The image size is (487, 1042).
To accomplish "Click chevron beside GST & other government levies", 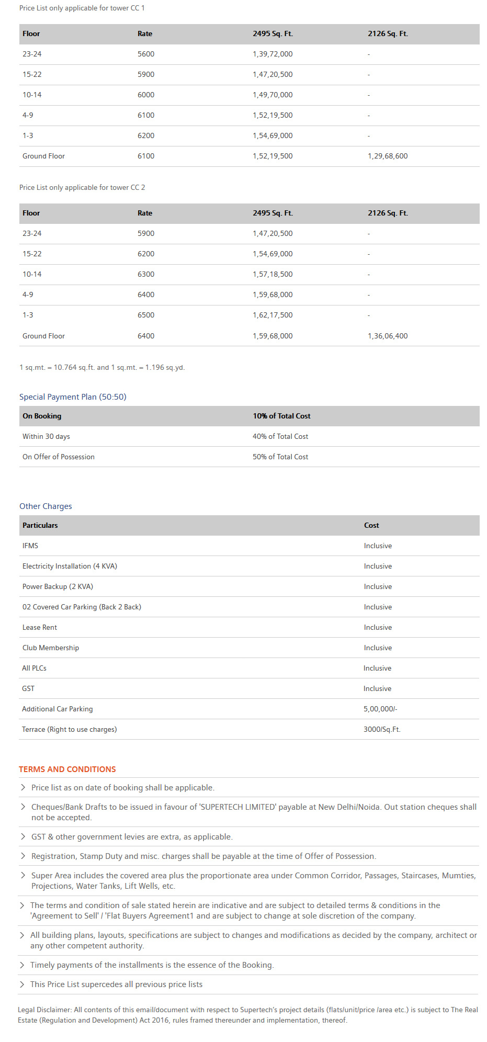I will pyautogui.click(x=22, y=836).
